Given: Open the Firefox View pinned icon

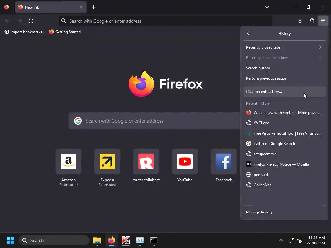Looking at the screenshot, I should (x=6, y=7).
